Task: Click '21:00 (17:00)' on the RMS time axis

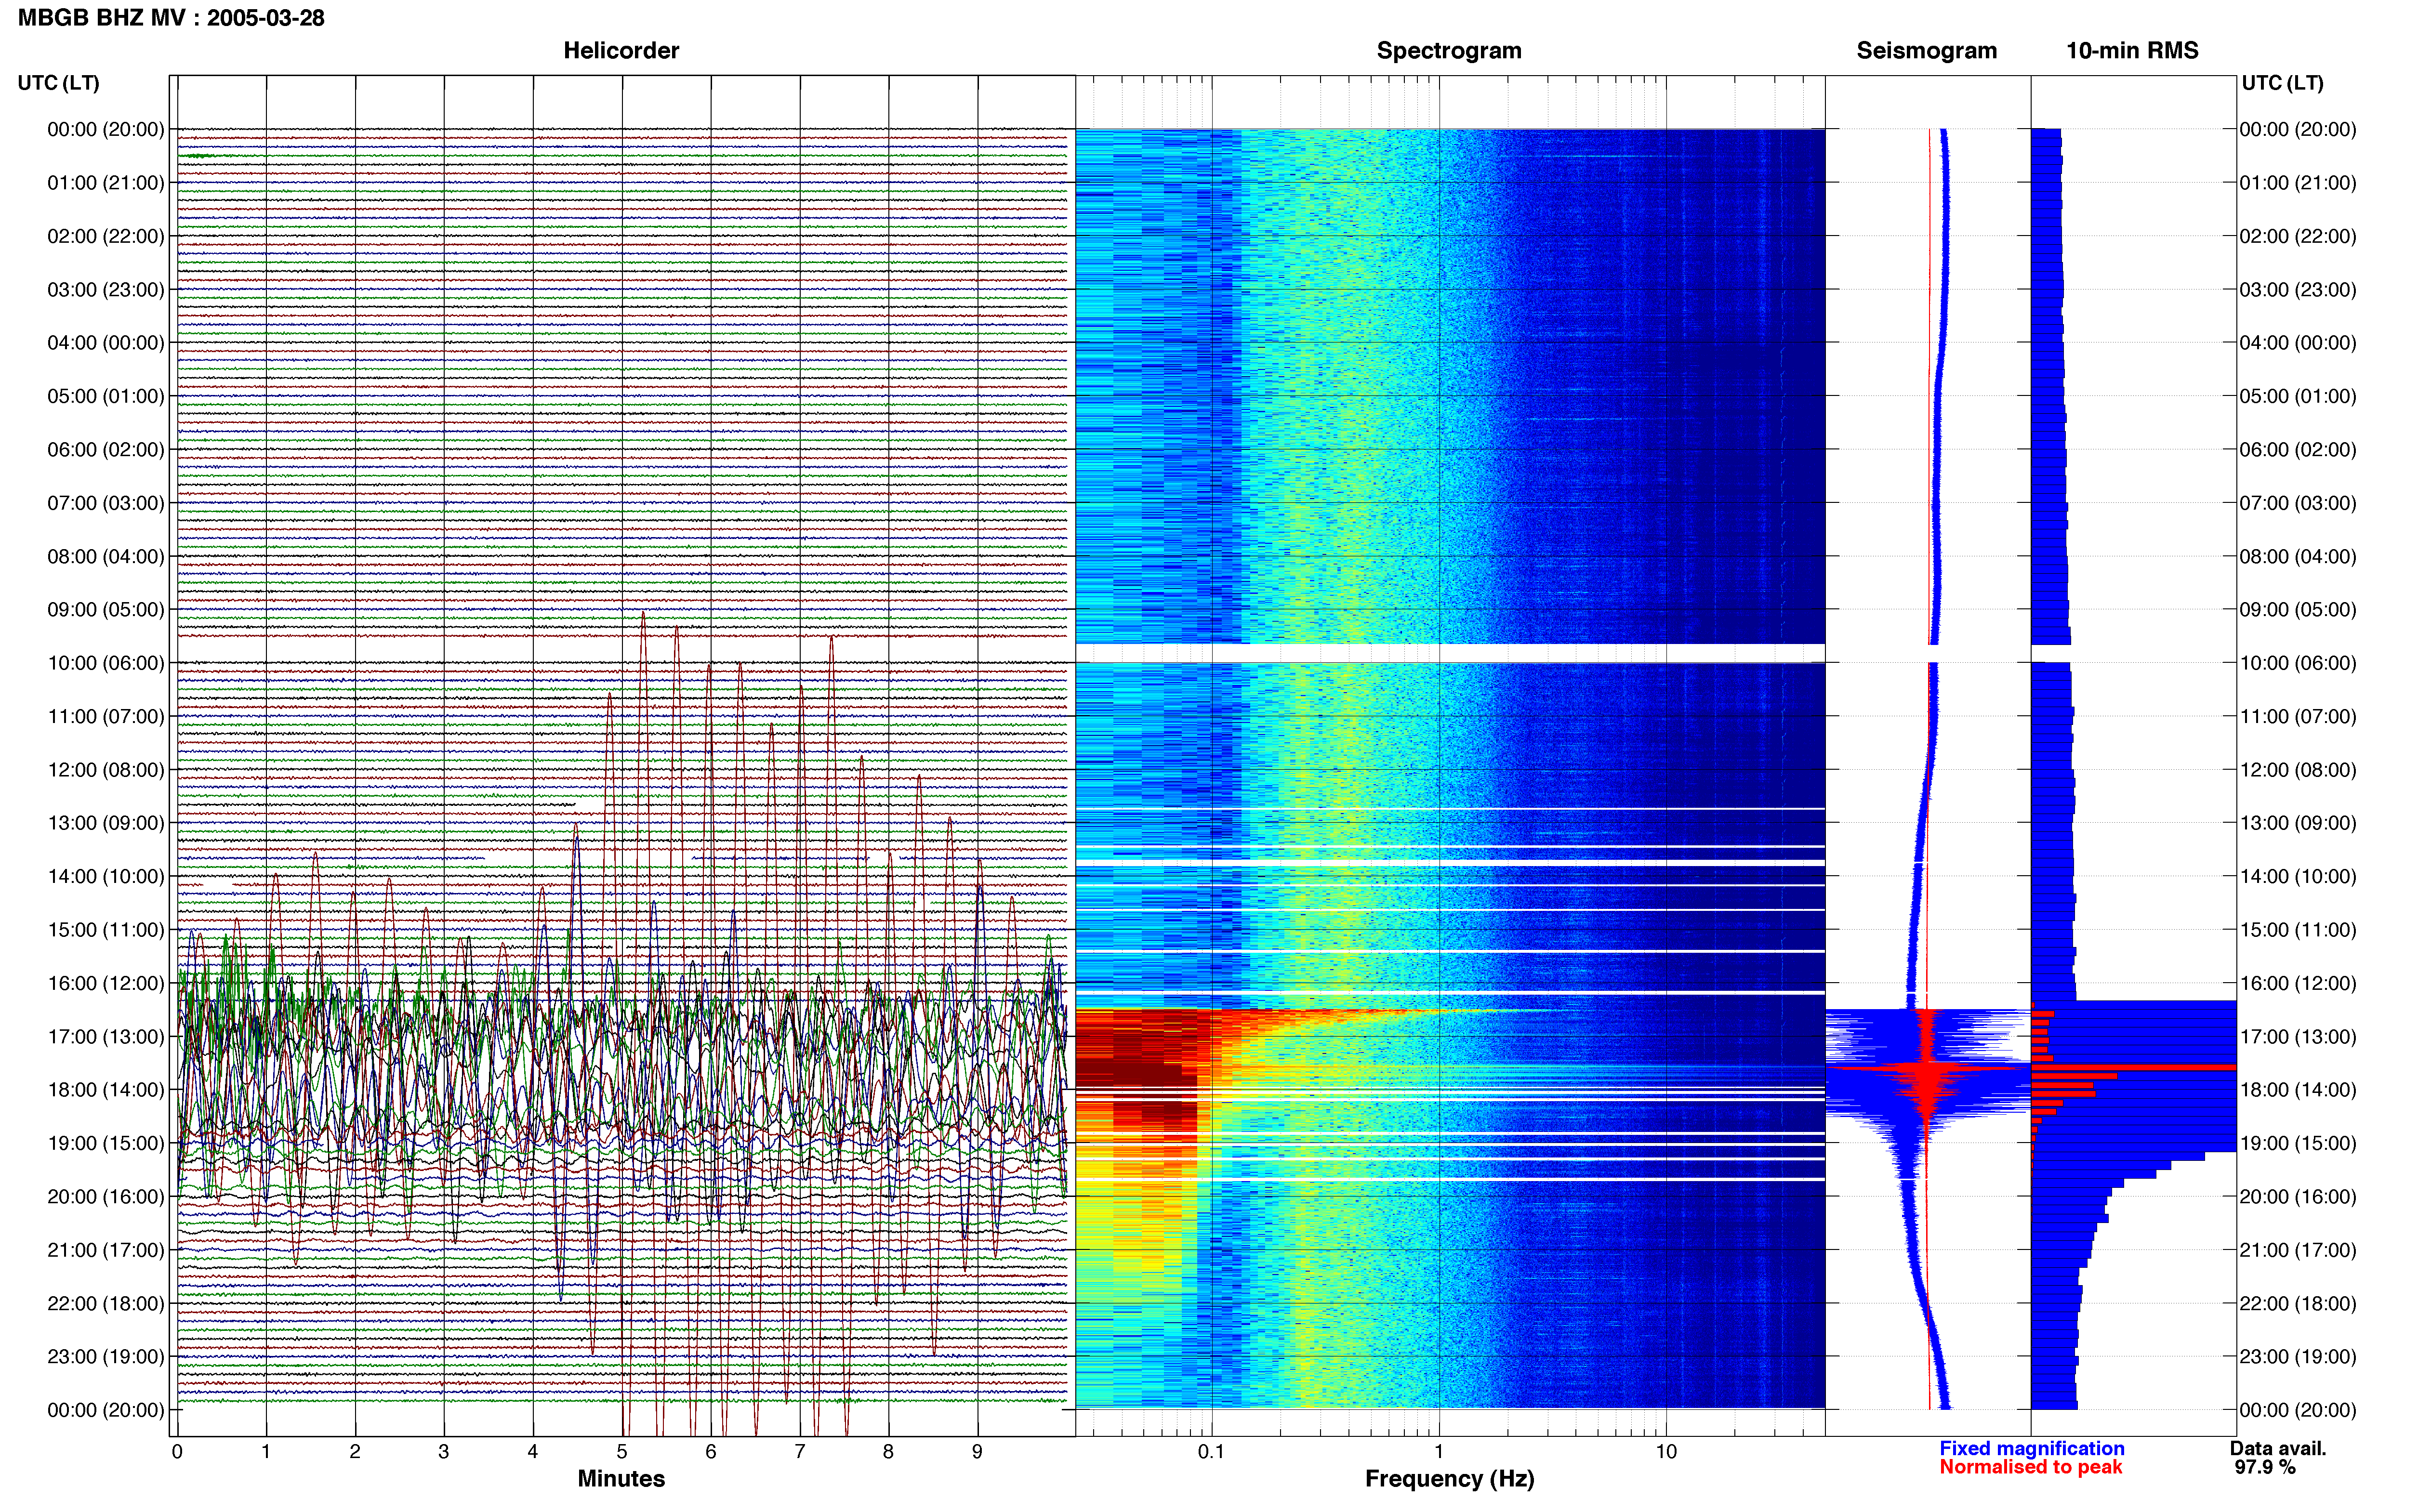Action: pyautogui.click(x=2298, y=1250)
